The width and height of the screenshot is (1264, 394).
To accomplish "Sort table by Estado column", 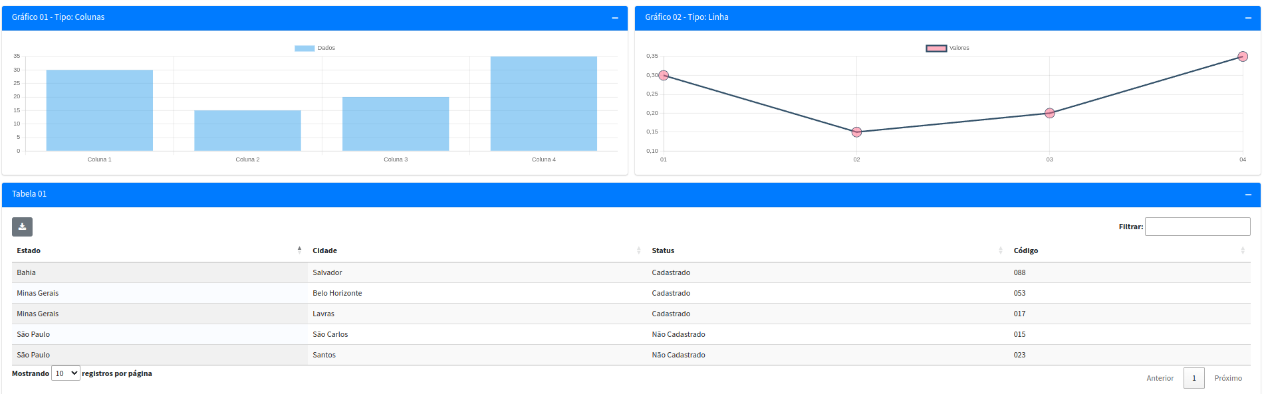I will 29,250.
